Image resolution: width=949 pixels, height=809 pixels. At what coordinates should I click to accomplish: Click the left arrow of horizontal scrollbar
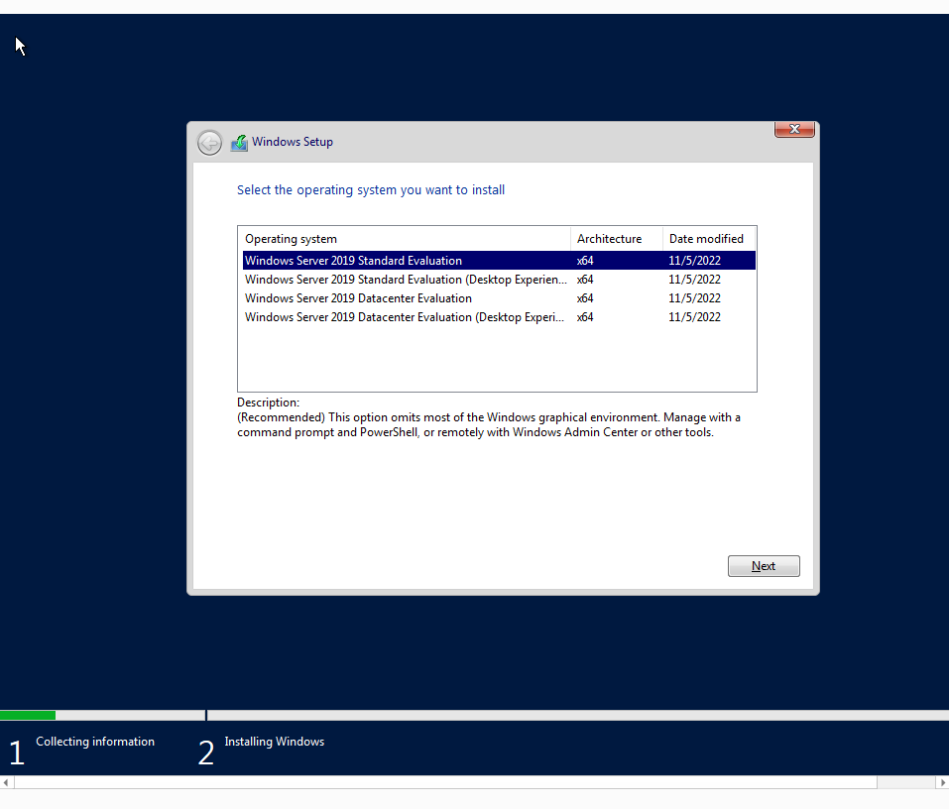(6, 782)
